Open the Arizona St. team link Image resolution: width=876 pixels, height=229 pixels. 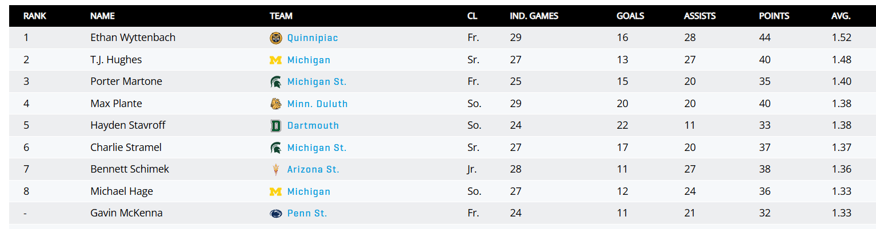pyautogui.click(x=313, y=170)
